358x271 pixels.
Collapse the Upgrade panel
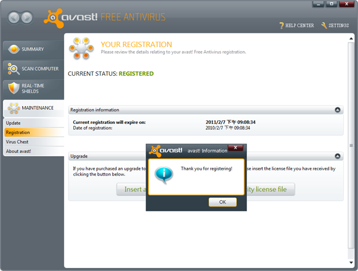pos(338,156)
